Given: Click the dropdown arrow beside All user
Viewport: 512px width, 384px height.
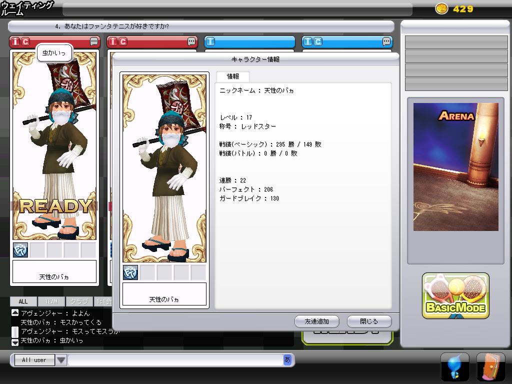Looking at the screenshot, I should pyautogui.click(x=60, y=360).
